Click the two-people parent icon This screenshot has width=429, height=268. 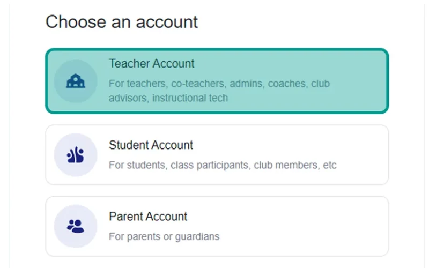coord(75,226)
